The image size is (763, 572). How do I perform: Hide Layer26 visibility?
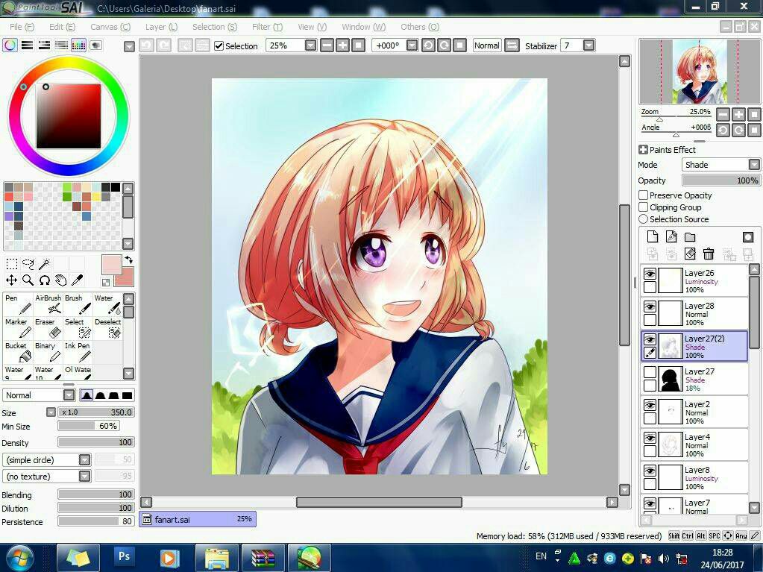coord(650,274)
